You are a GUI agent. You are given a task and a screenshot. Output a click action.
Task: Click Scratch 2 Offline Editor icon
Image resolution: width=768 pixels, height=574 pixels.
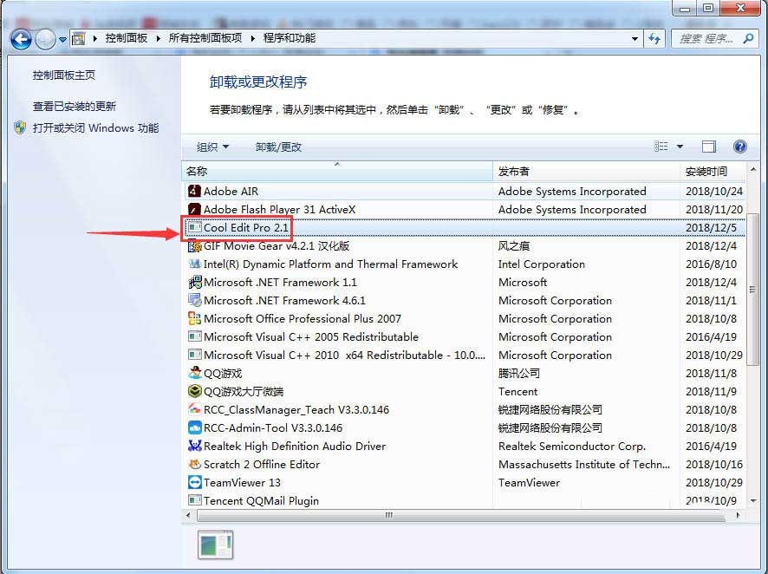[194, 464]
